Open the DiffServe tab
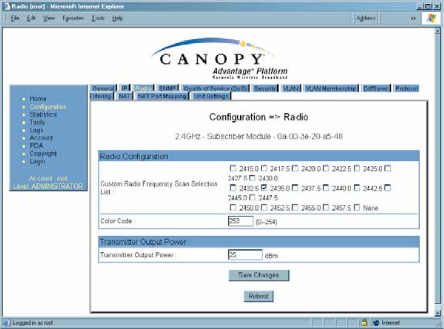The height and width of the screenshot is (329, 444). click(376, 88)
